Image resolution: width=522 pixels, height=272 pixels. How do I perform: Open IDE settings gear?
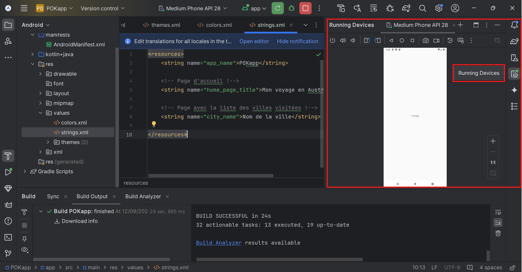pos(439,8)
